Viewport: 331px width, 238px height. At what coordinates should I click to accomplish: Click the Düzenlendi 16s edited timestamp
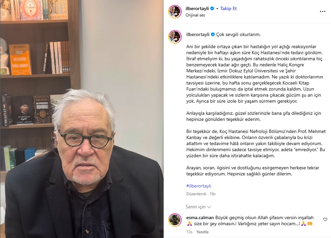(201, 194)
